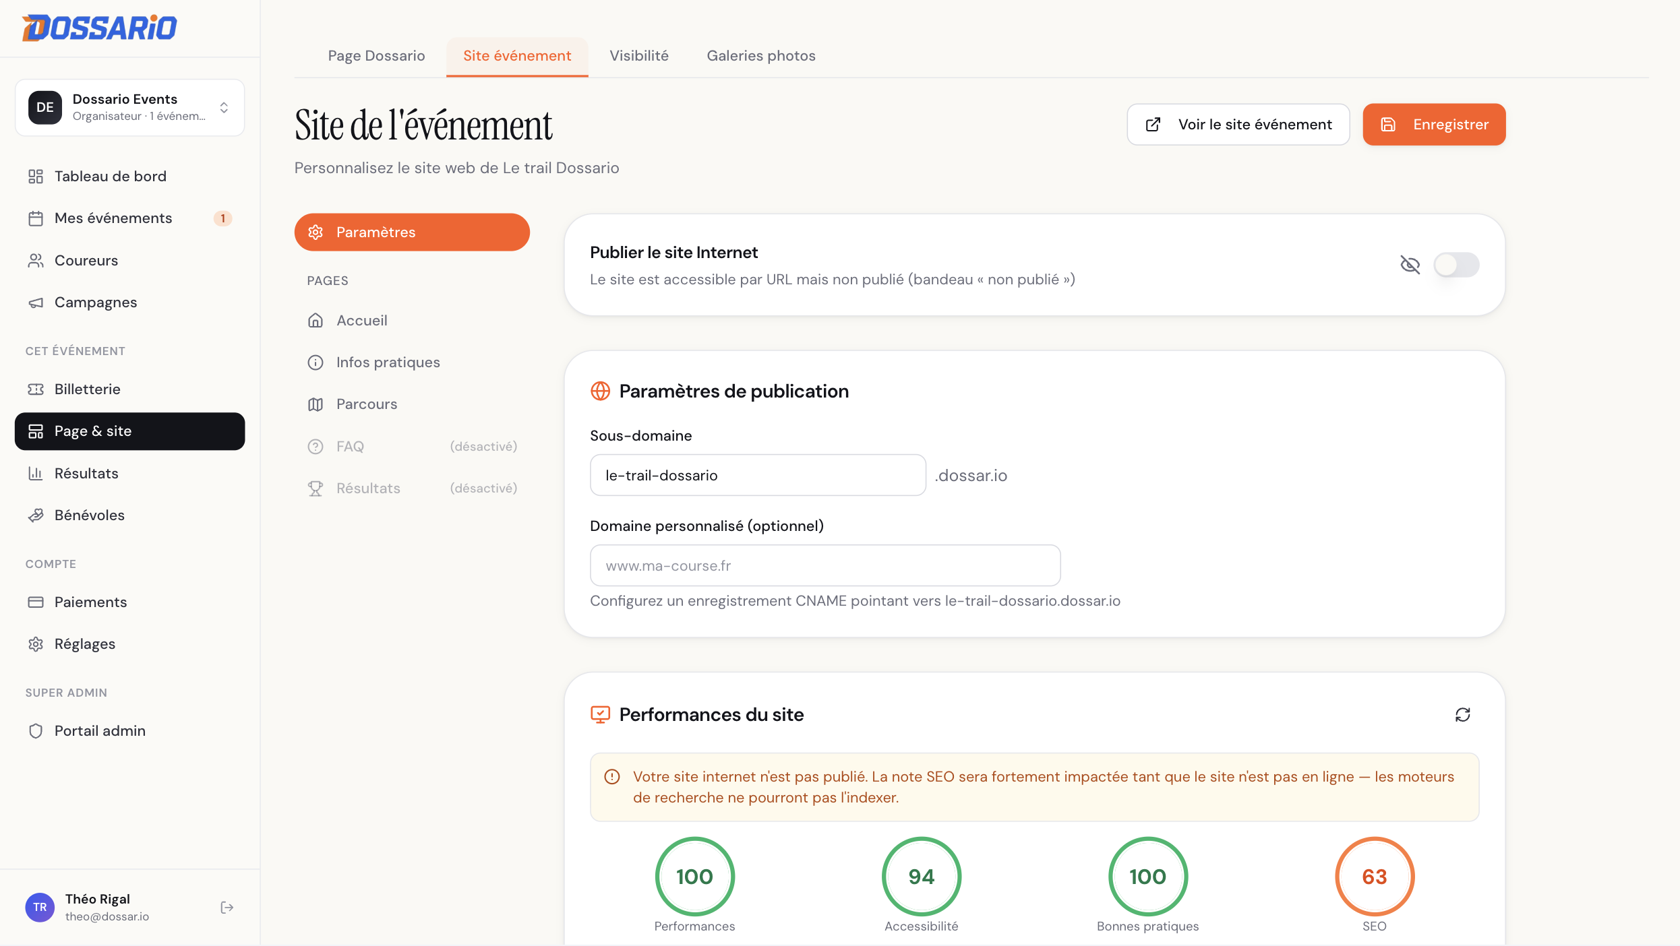Open the disabled FAQ page entry
This screenshot has width=1680, height=946.
[412, 447]
